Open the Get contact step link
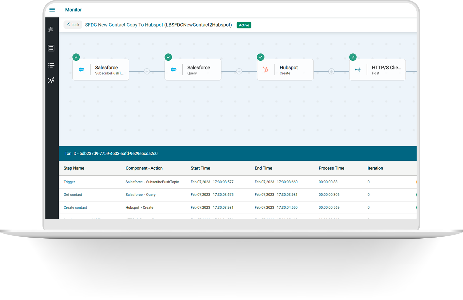Viewport: 463px width, 300px height. coord(73,195)
